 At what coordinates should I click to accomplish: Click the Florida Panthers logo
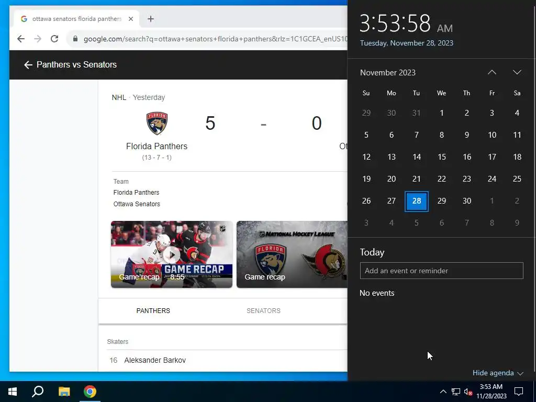[157, 123]
